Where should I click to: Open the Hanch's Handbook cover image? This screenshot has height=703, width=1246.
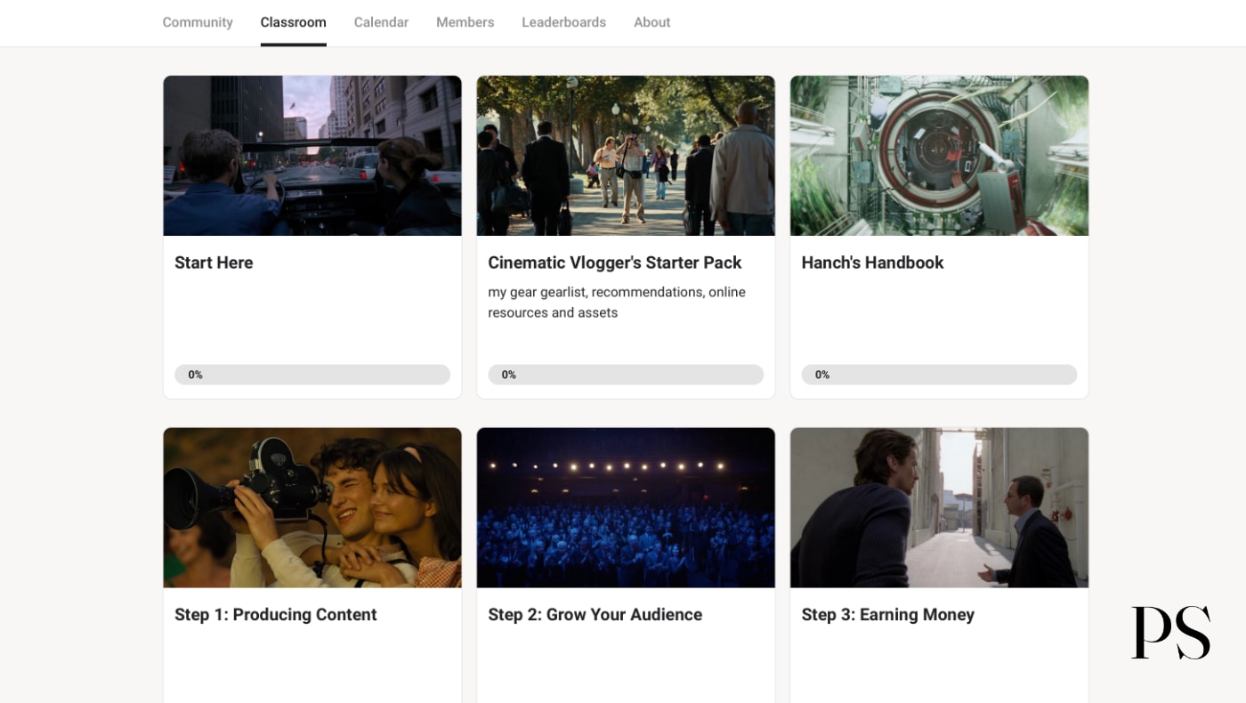tap(939, 156)
